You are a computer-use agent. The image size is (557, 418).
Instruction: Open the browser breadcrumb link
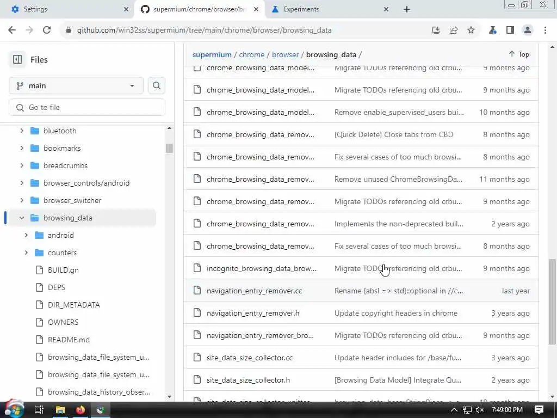click(x=285, y=55)
